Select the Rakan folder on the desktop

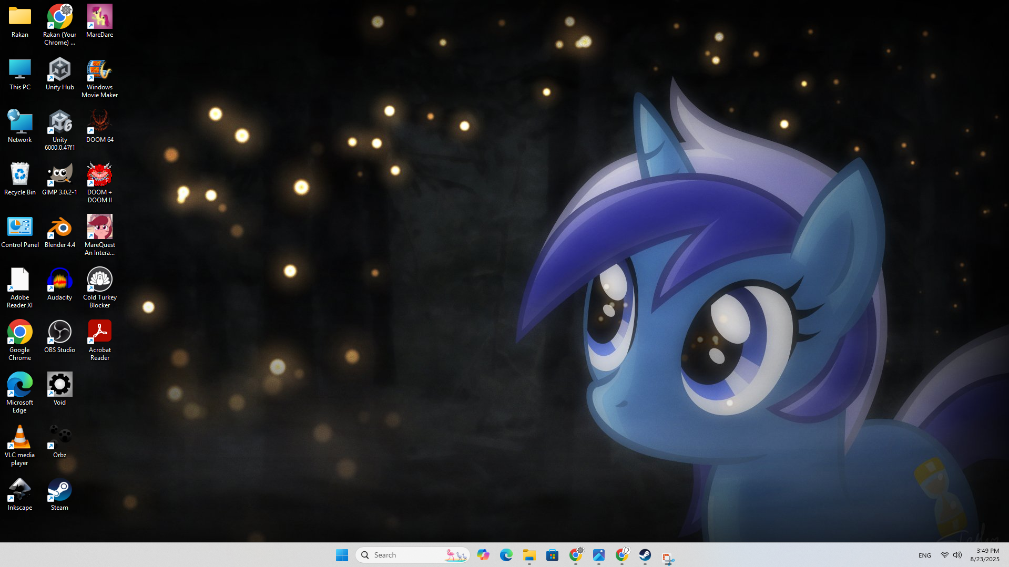pos(20,22)
